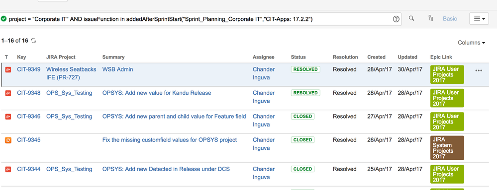This screenshot has height=190, width=497.
Task: Expand the Columns dropdown
Action: pyautogui.click(x=471, y=43)
